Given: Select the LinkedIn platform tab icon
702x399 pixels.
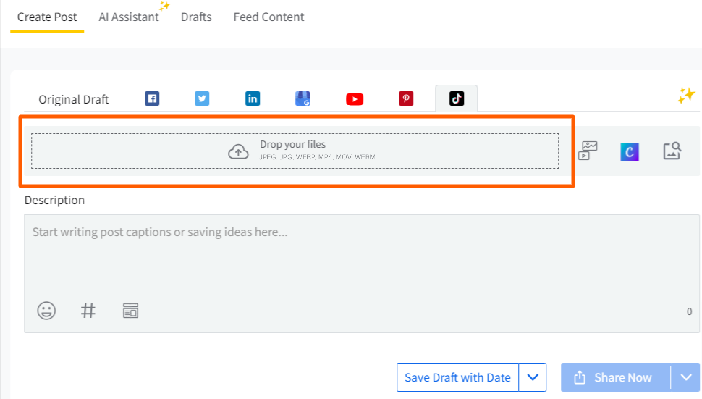Looking at the screenshot, I should coord(252,98).
